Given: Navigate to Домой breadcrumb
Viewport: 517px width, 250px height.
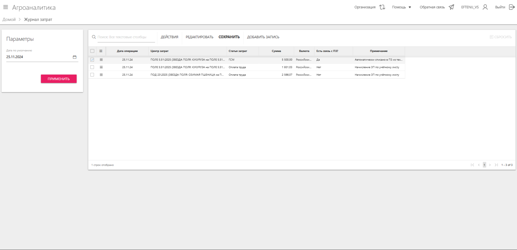Looking at the screenshot, I should coord(9,20).
